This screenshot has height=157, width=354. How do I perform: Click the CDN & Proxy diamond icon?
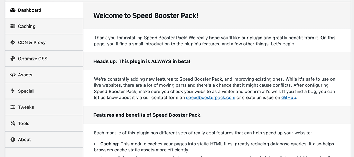tap(13, 42)
